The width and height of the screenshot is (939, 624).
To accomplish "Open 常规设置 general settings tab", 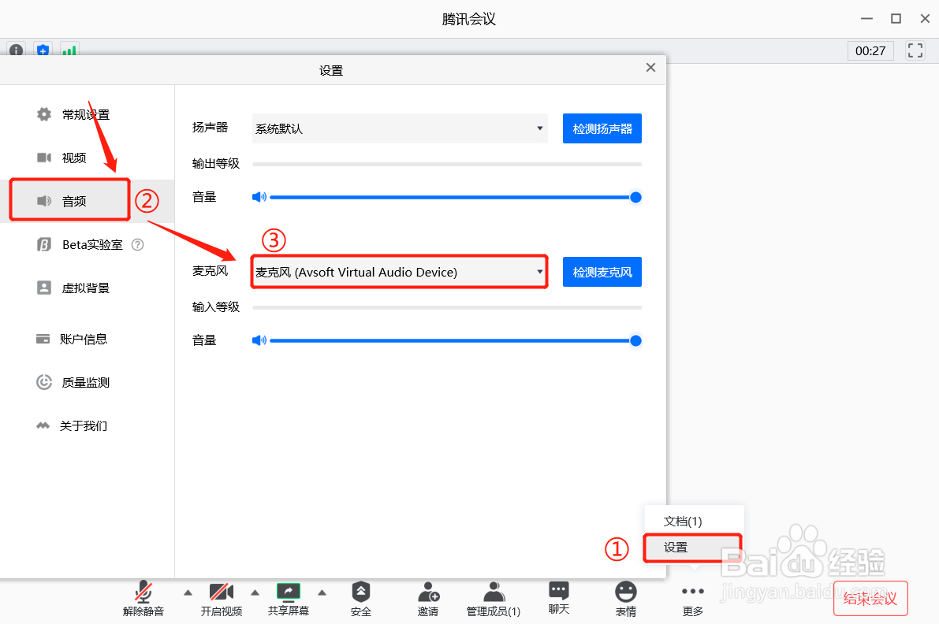I will (x=87, y=114).
